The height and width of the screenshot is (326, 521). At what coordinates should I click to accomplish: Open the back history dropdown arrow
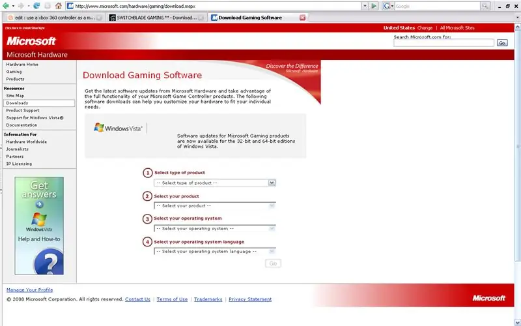[13, 6]
